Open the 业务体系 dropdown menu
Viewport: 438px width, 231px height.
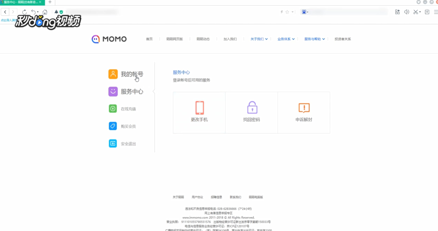pyautogui.click(x=284, y=39)
